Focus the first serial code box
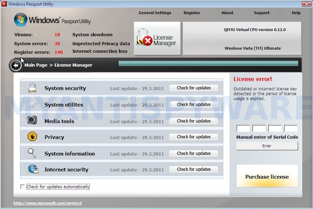 [x=243, y=128]
